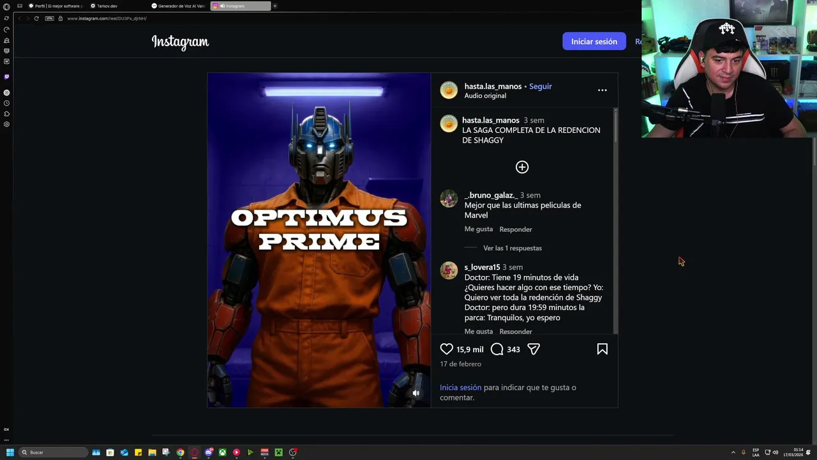Screen dimensions: 817x460
Task: Switch to the 'Perfil | El mejor software' tab
Action: tap(56, 6)
